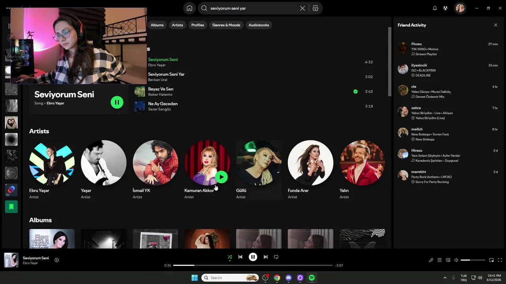Show the lyrics view
Image resolution: width=506 pixels, height=284 pixels.
coord(431,260)
